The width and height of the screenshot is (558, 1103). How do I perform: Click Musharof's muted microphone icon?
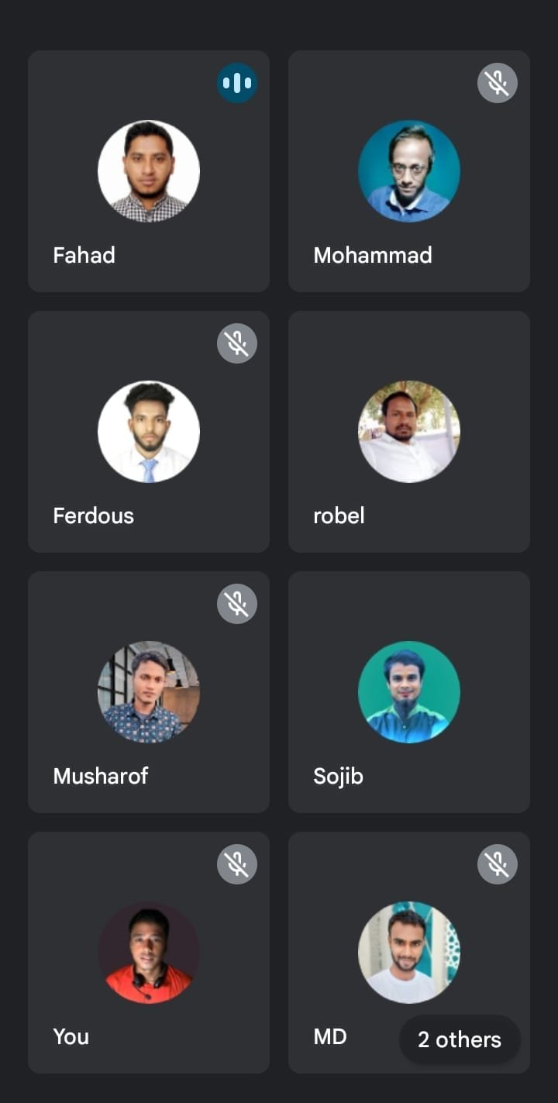237,604
